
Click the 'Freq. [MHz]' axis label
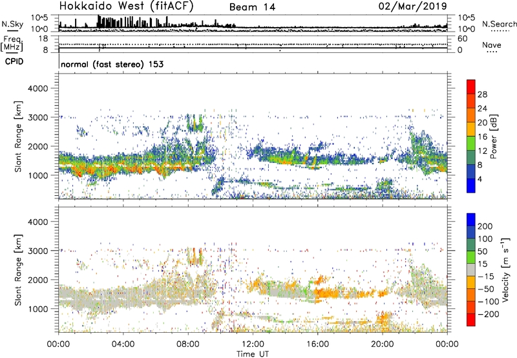12,43
